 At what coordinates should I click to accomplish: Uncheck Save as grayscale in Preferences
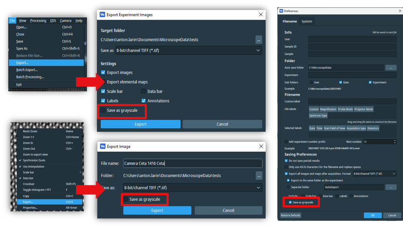coord(290,202)
